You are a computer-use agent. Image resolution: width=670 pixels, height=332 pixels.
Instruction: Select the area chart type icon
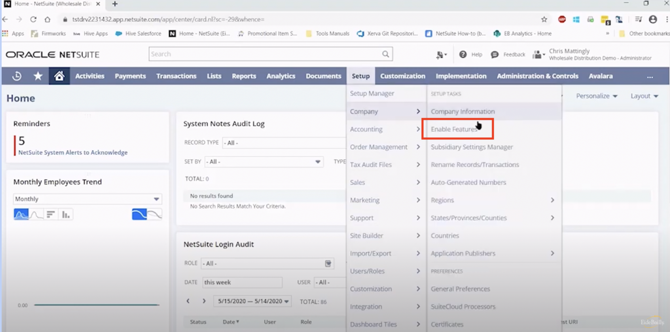[x=21, y=214]
